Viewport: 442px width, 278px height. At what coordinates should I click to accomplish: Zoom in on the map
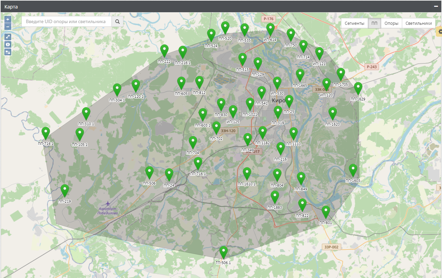[x=8, y=19]
